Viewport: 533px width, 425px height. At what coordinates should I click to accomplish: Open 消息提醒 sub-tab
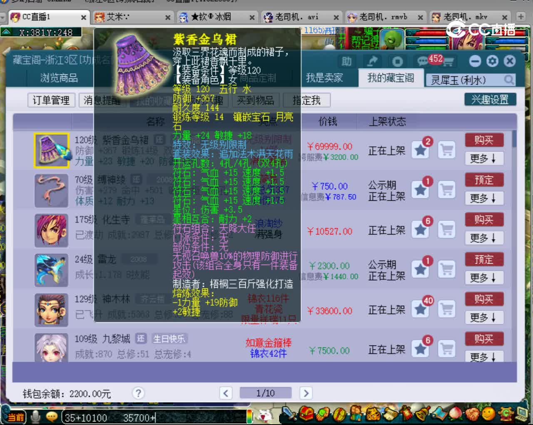(x=102, y=100)
